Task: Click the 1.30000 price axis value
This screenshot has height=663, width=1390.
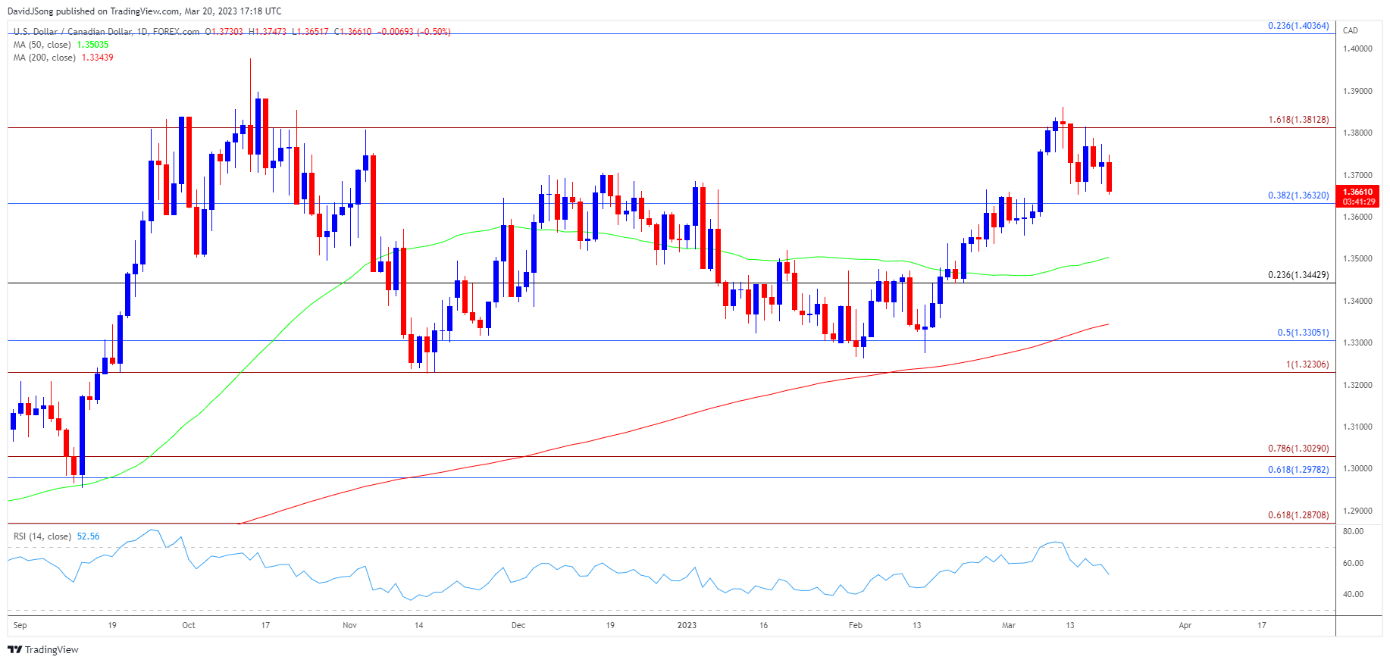Action: 1357,468
